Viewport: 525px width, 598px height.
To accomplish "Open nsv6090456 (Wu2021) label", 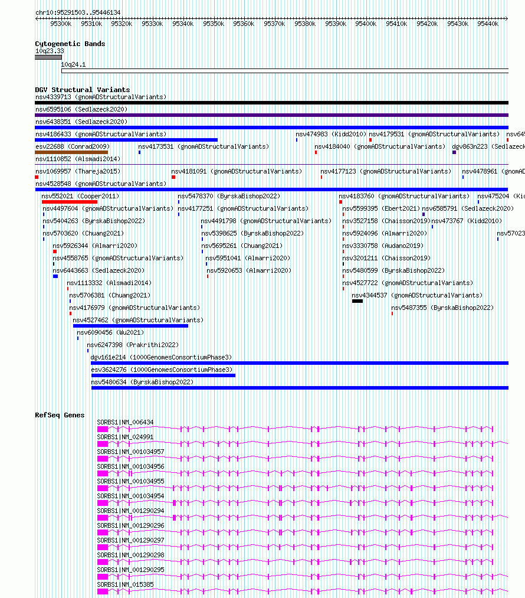I will click(110, 332).
